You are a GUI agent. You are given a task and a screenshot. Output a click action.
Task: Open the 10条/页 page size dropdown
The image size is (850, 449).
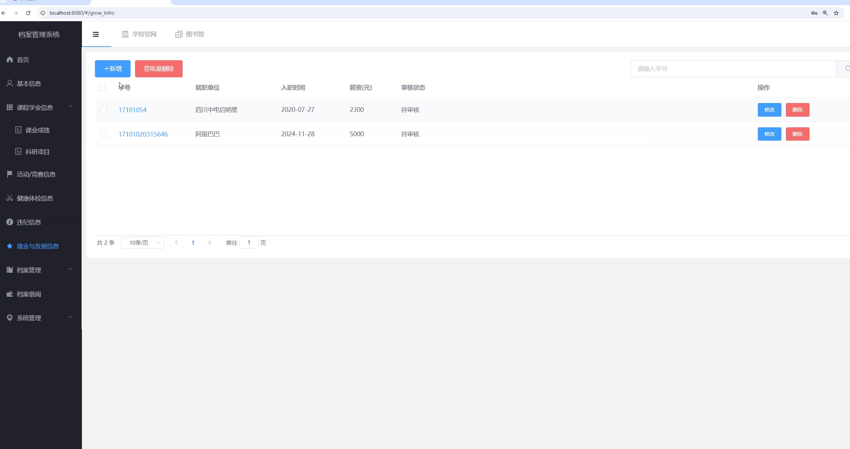coord(142,243)
